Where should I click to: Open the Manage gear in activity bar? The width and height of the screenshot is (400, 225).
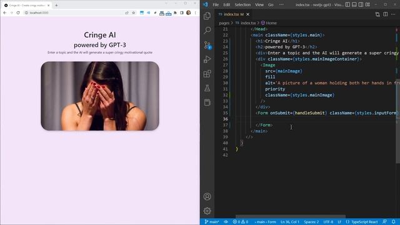pos(207,211)
